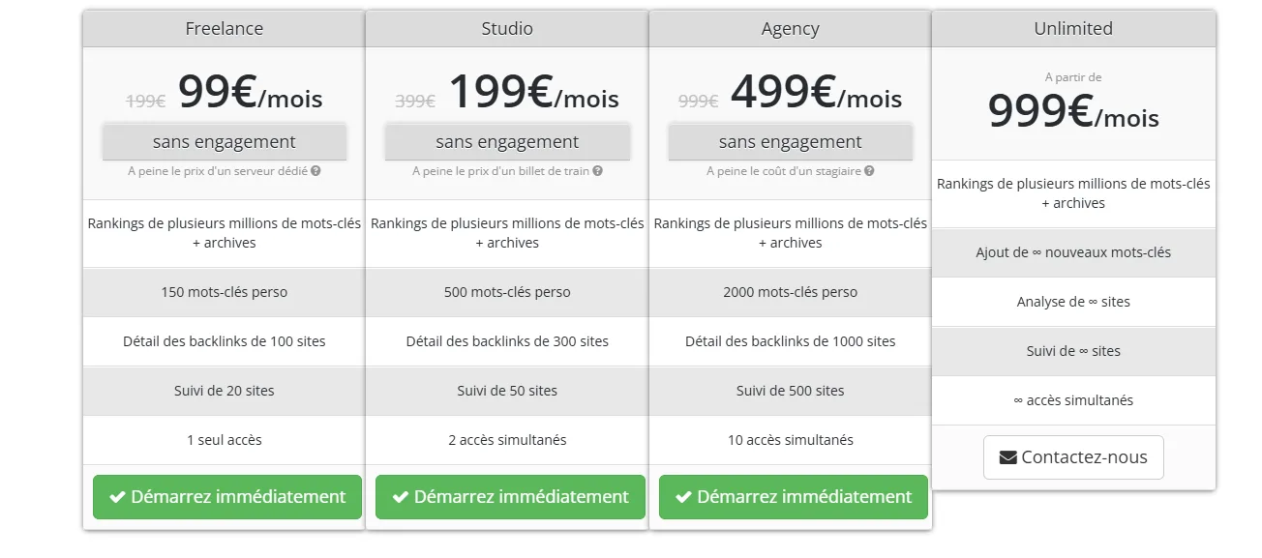
Task: Click the help icon beside 'coût d'un stagiaire'
Action: click(869, 171)
